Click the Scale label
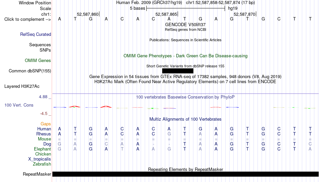Screen dimensions: 319x182 coord(45,8)
